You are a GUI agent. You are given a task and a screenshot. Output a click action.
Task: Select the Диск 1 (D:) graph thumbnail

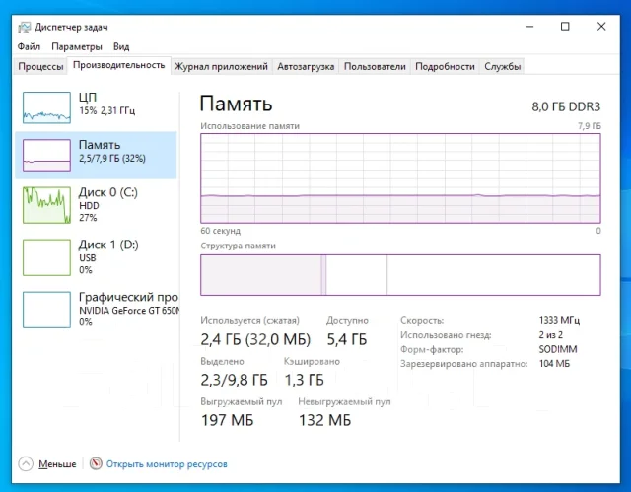(46, 257)
